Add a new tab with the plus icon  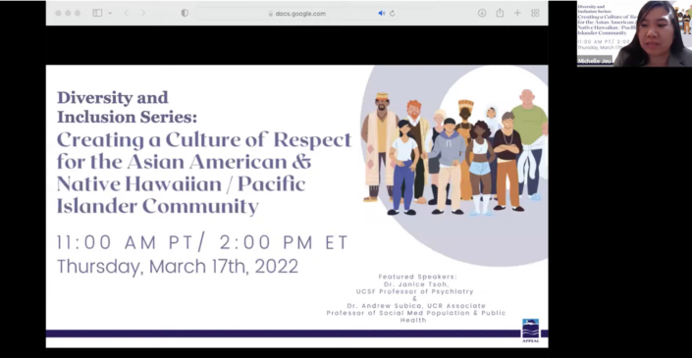pos(517,13)
